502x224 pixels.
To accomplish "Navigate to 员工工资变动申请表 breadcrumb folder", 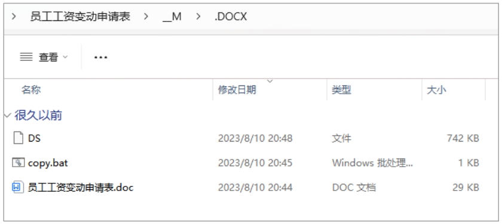I will pos(80,17).
